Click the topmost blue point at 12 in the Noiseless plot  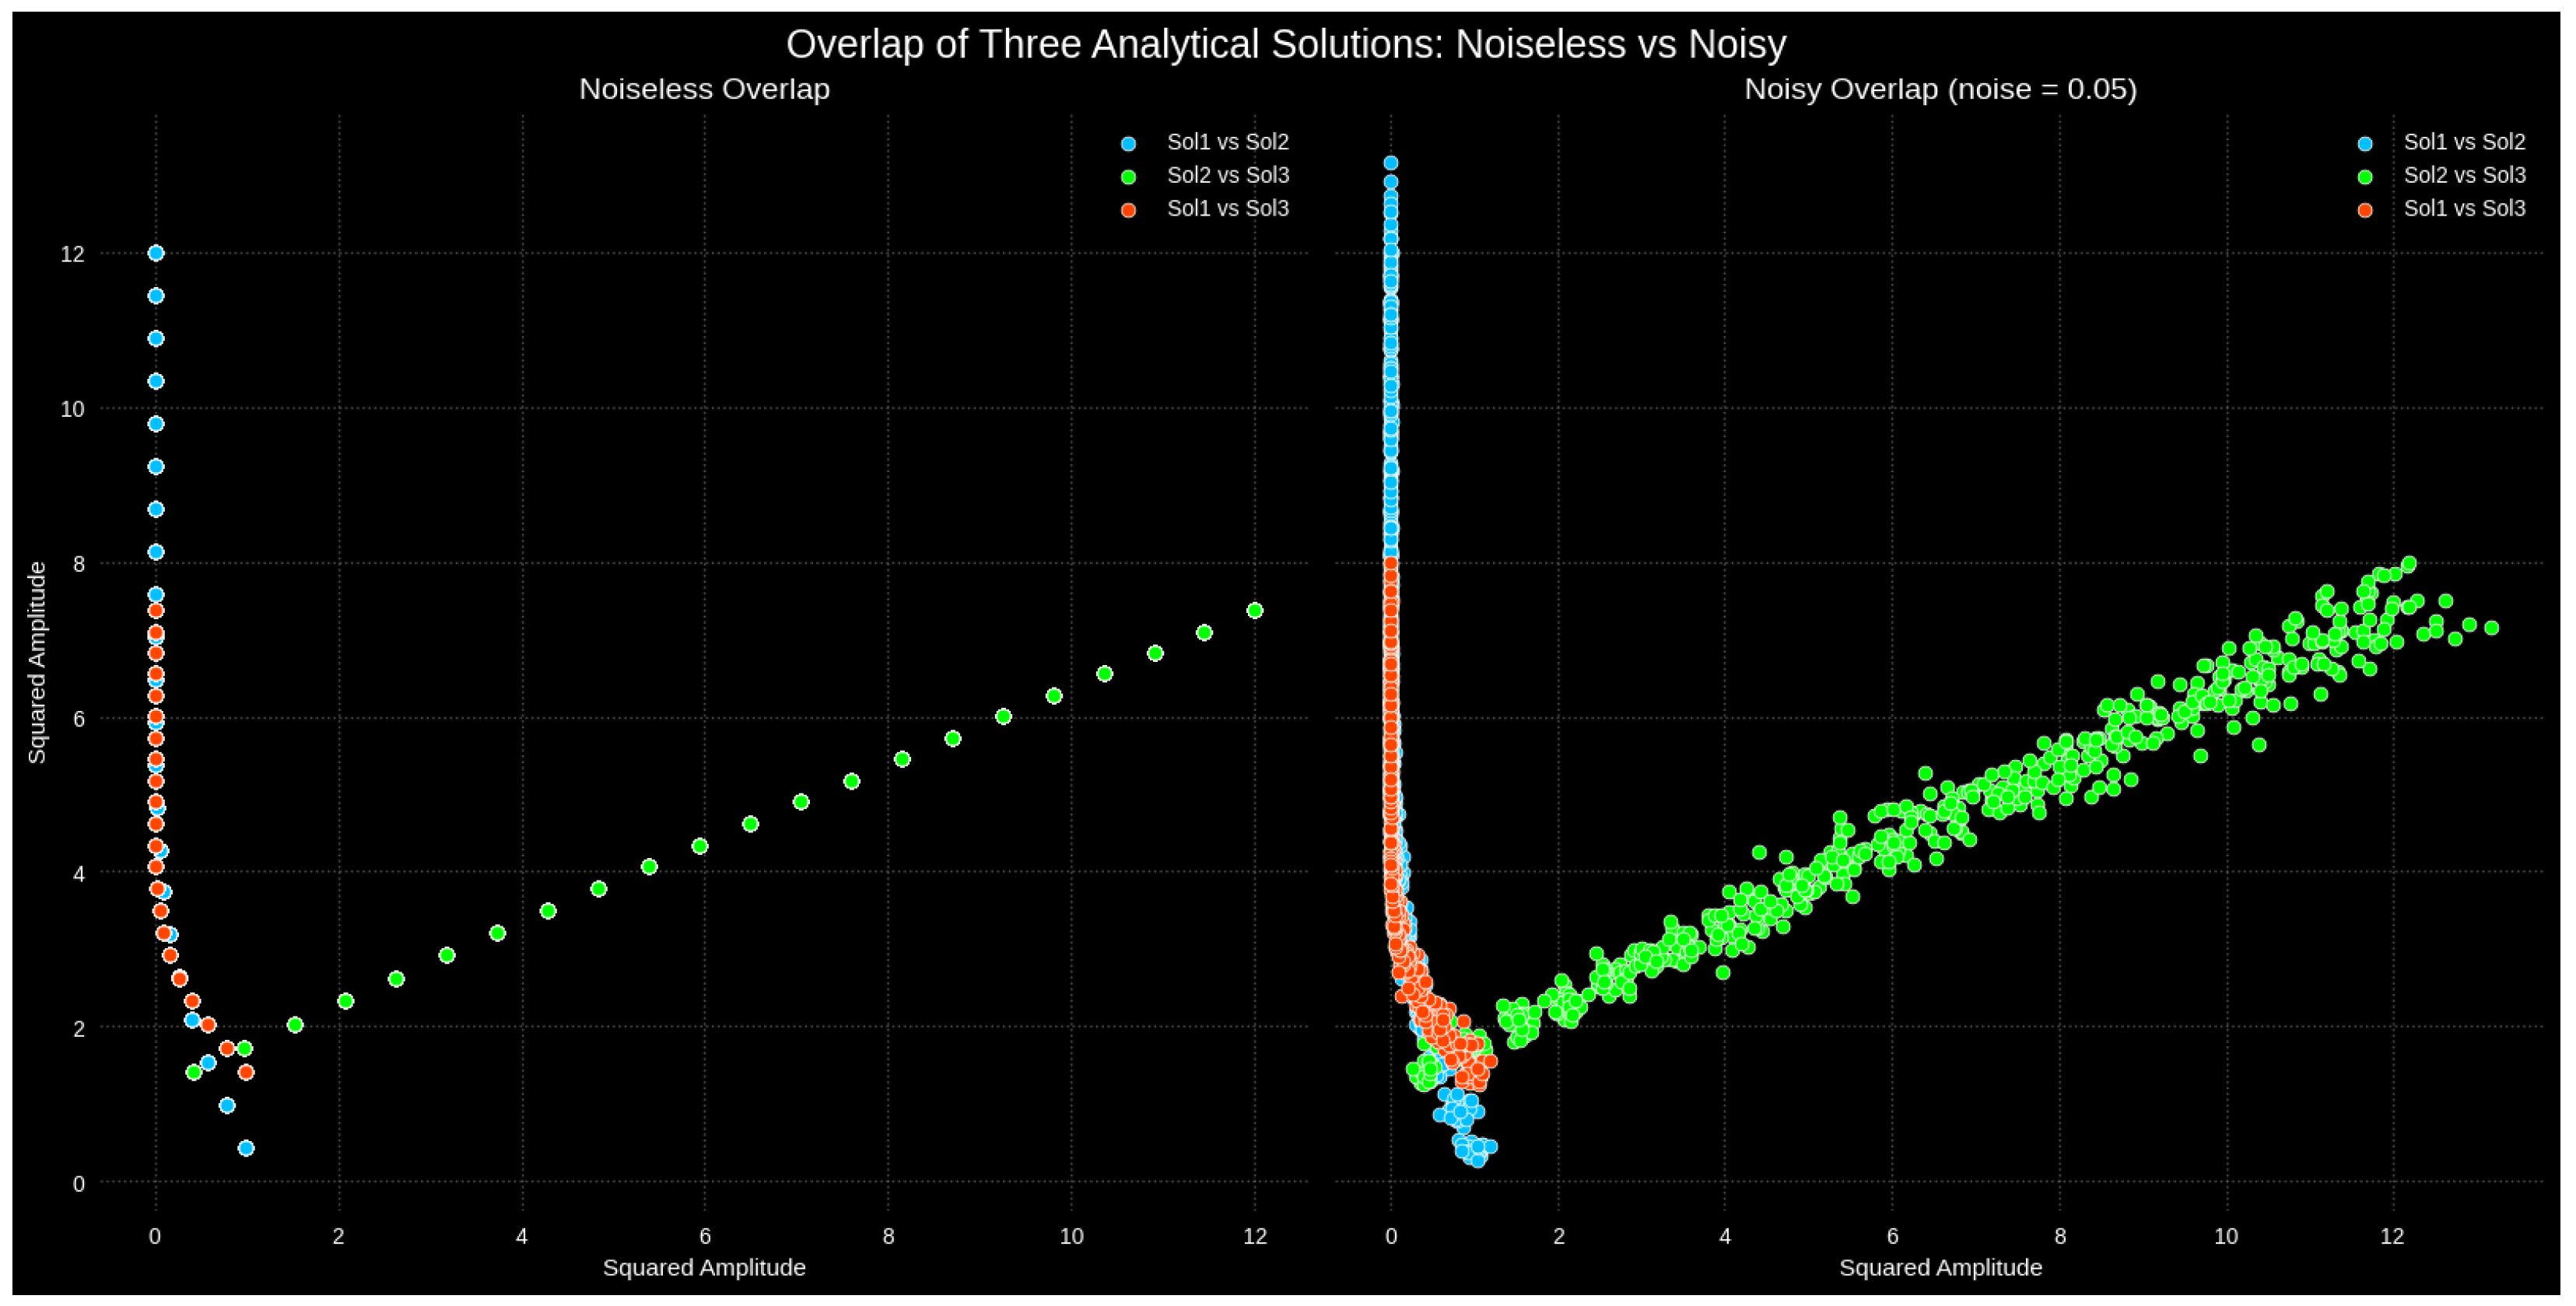pos(156,253)
